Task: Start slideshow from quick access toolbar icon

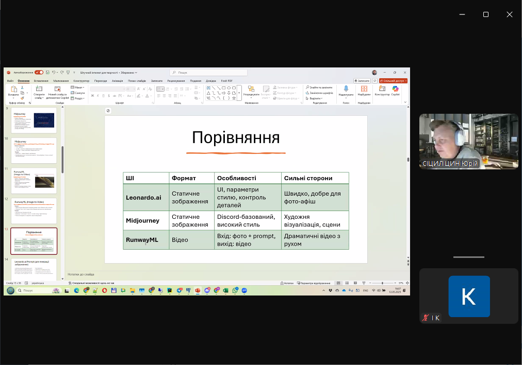Action: (x=68, y=73)
